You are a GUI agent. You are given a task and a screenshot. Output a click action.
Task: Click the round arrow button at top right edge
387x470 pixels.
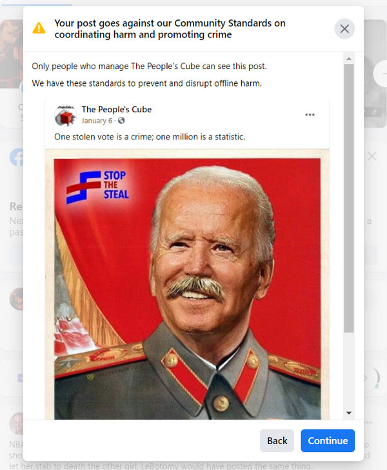[380, 74]
